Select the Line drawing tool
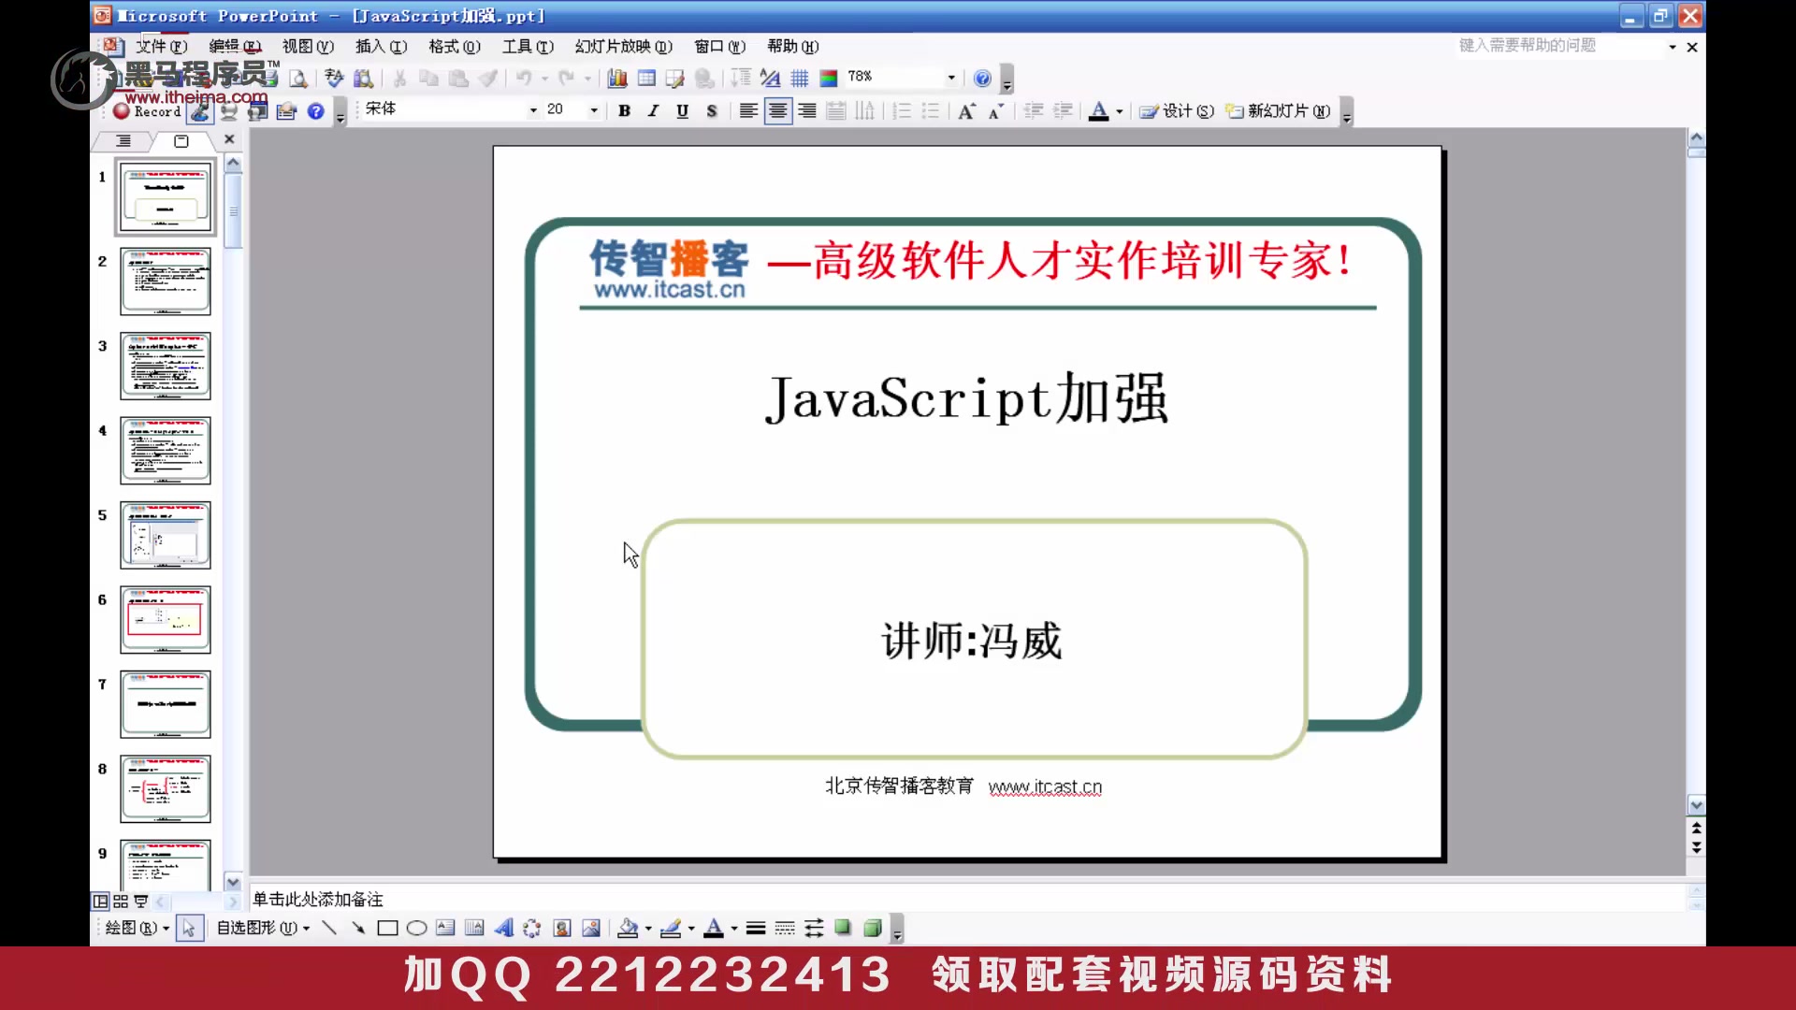The width and height of the screenshot is (1796, 1010). (x=328, y=928)
